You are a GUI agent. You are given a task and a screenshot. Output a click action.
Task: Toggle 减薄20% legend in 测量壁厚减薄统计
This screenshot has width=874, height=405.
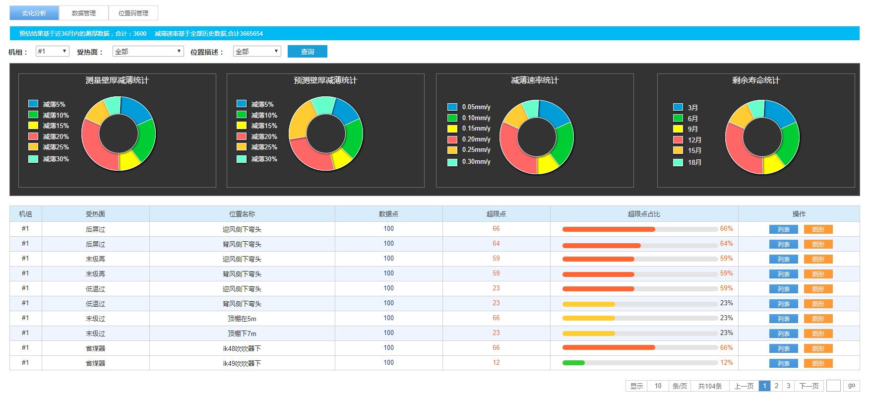[49, 136]
